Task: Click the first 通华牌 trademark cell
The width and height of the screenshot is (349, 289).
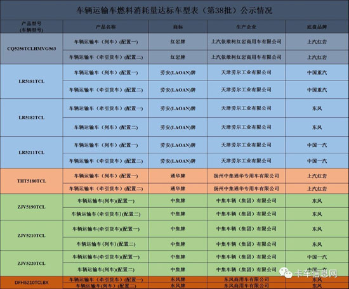Action: [x=178, y=176]
